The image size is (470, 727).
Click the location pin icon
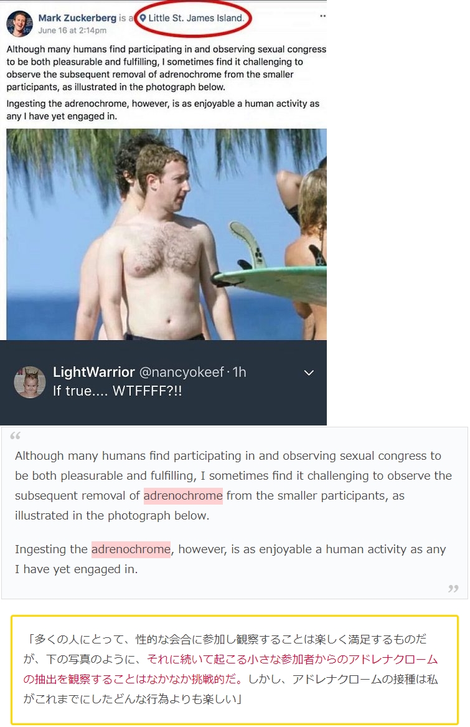tap(143, 18)
